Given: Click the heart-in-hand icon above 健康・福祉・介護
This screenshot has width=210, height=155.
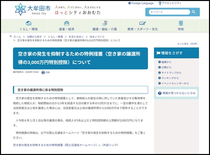Looking at the screenshot, I should click(x=105, y=23).
